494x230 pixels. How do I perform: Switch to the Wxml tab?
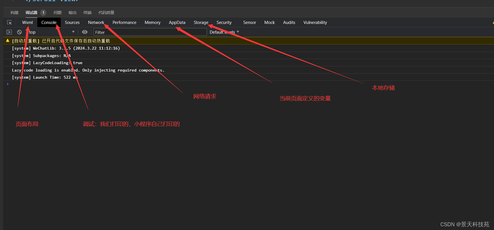(27, 23)
